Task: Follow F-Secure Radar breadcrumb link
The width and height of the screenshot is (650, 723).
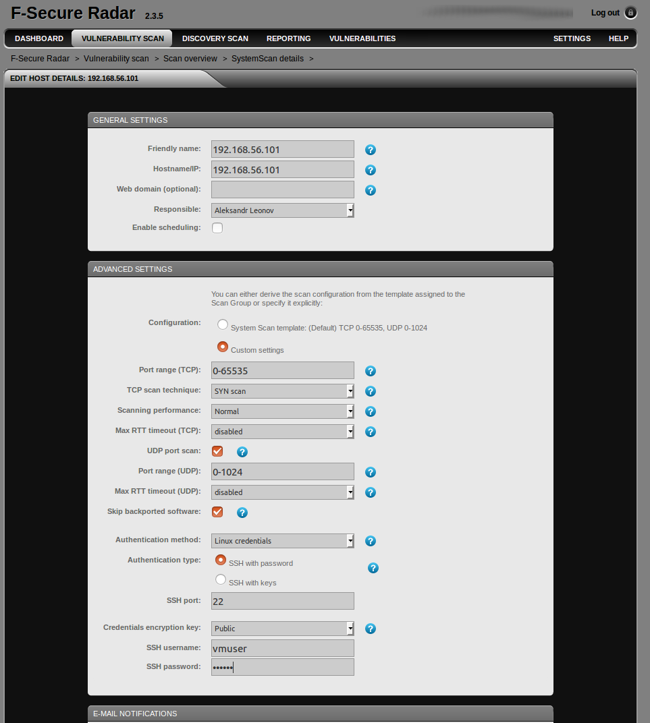Action: point(40,59)
